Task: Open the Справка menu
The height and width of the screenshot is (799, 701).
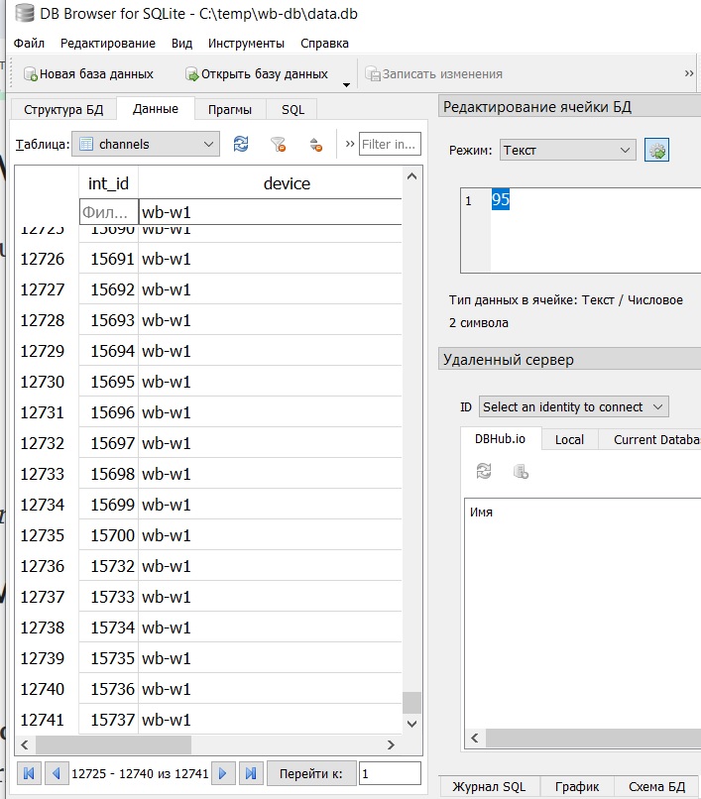Action: 325,44
